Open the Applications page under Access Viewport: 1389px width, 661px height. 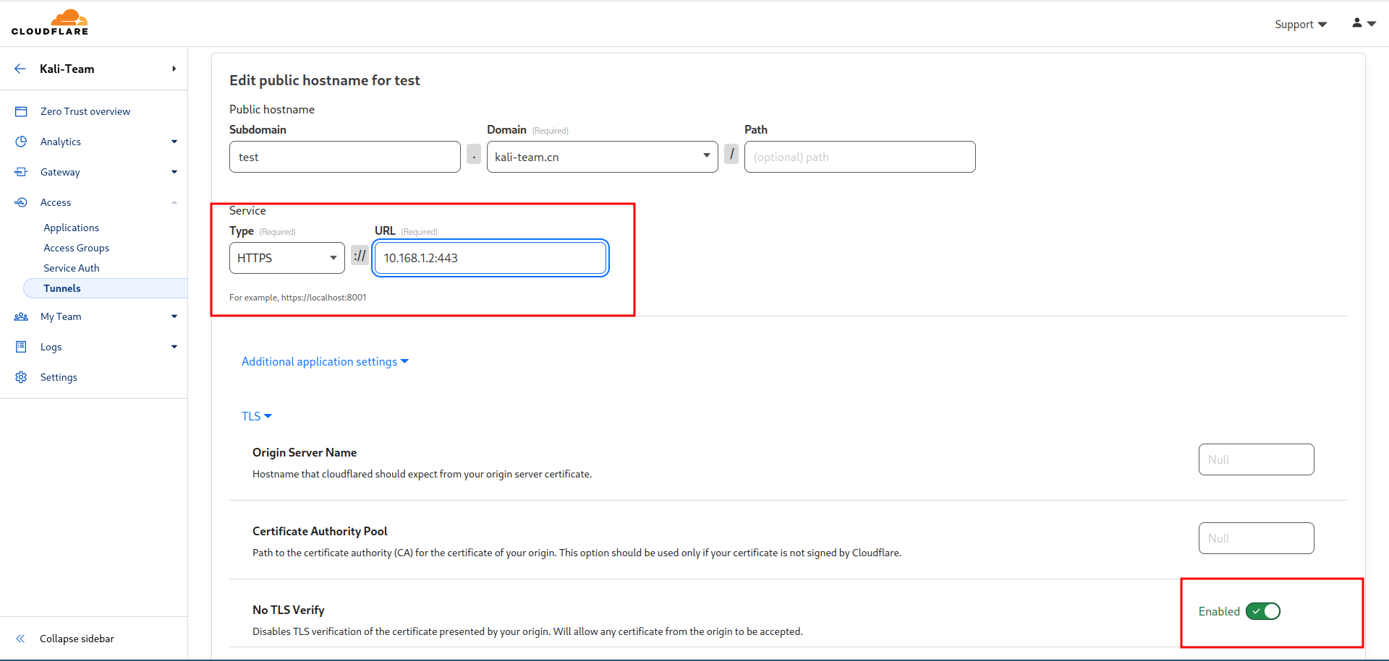pyautogui.click(x=71, y=228)
